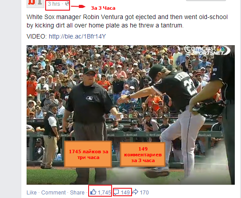The width and height of the screenshot is (241, 198).
Task: View the 1,745 likes count
Action: point(105,193)
